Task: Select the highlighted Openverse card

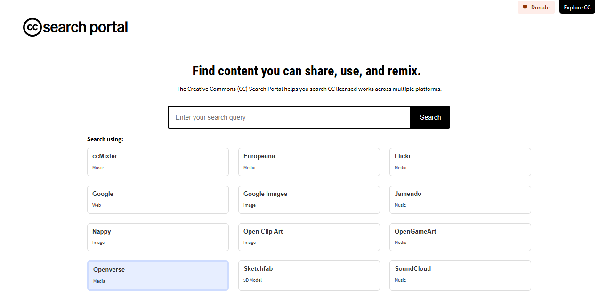Action: (158, 276)
